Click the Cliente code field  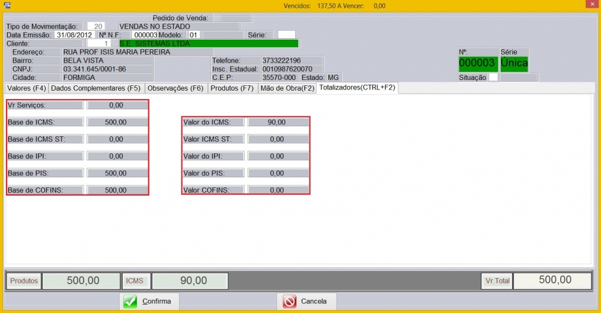(99, 43)
